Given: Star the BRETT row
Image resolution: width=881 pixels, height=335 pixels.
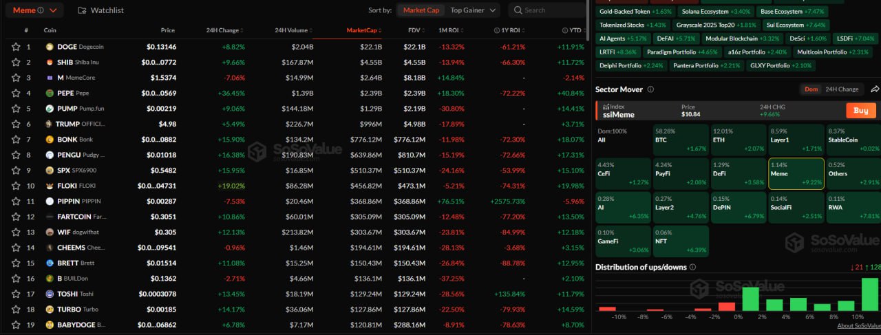Looking at the screenshot, I should coord(15,263).
